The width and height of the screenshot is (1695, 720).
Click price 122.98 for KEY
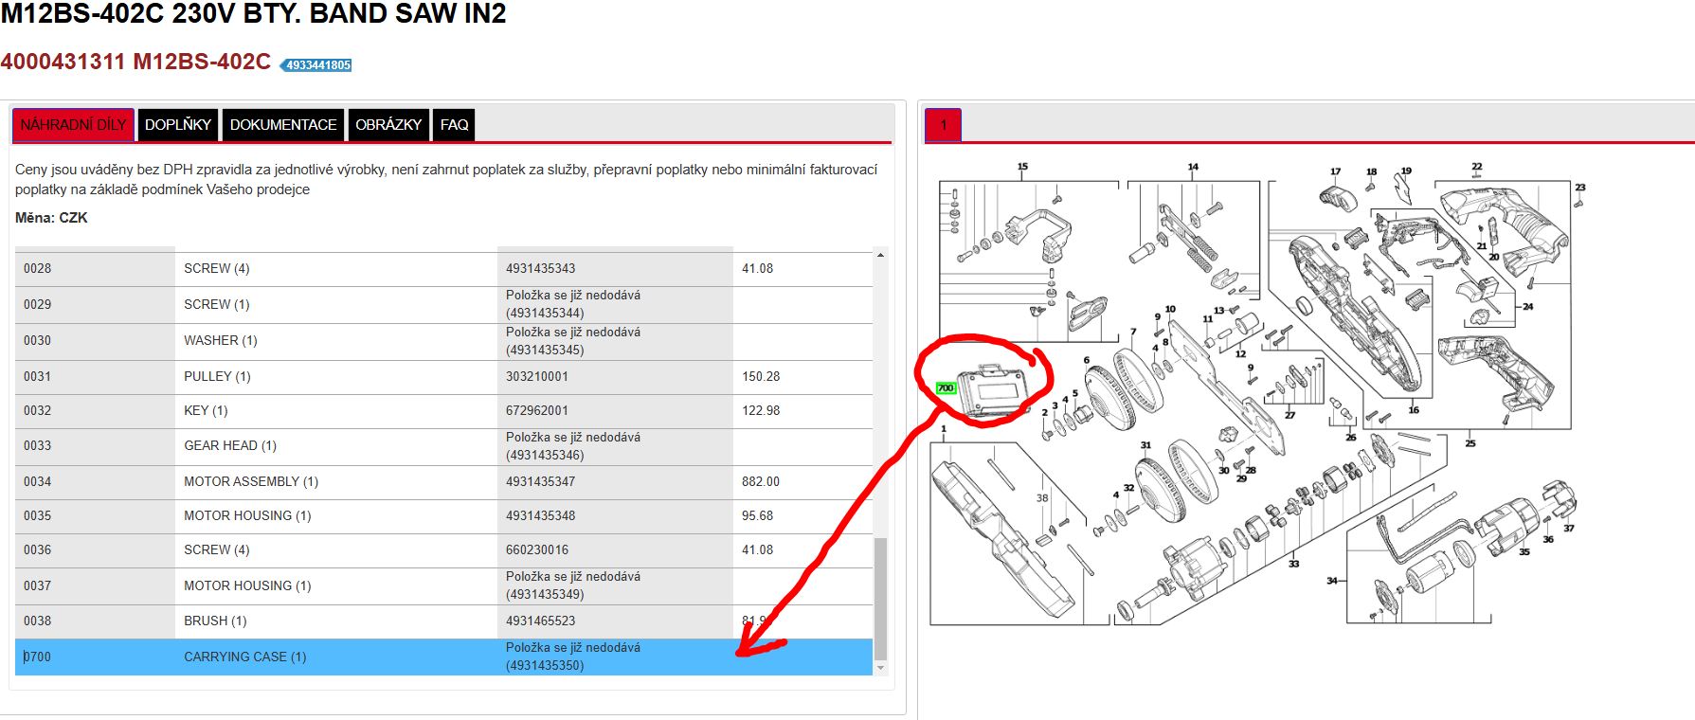click(761, 411)
